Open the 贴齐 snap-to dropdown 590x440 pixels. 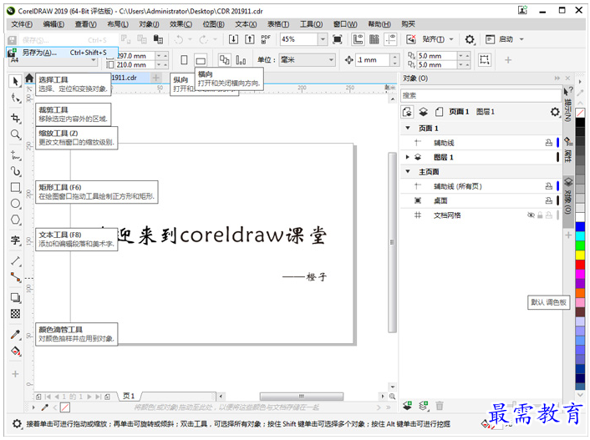[x=451, y=39]
